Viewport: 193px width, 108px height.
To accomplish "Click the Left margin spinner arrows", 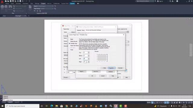I will click(89, 59).
